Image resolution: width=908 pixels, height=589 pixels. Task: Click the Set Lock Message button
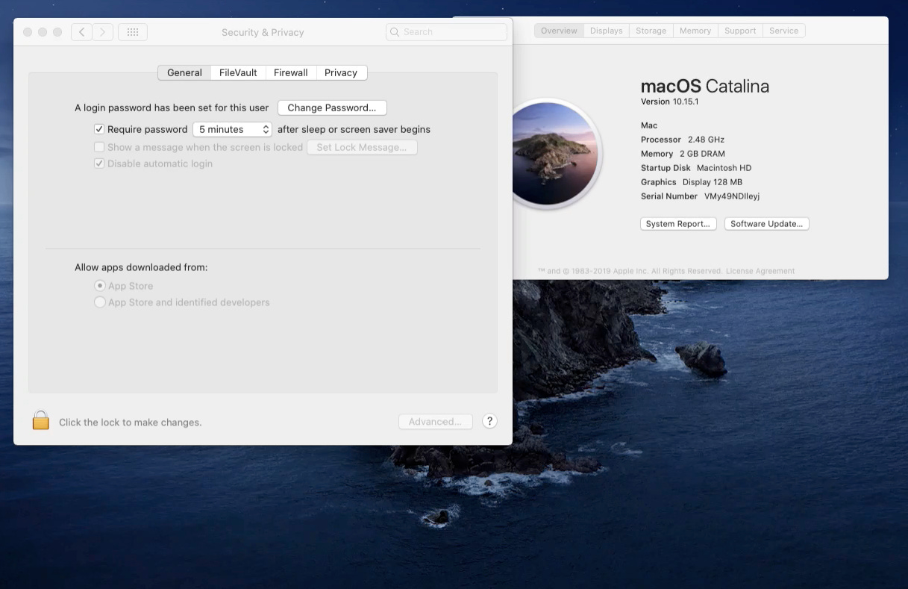pos(362,147)
